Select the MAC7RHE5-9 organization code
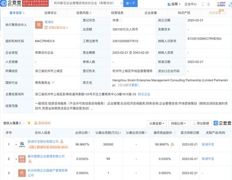 point(45,41)
